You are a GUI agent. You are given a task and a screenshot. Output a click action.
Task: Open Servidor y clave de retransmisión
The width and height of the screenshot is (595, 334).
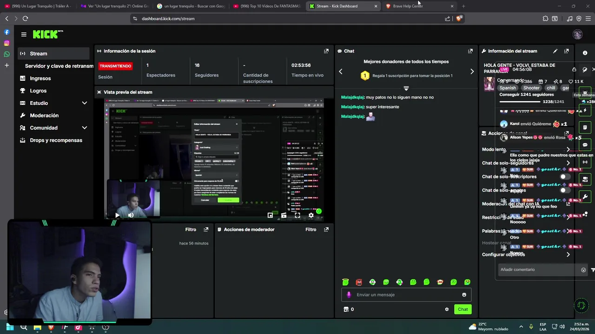(x=59, y=66)
